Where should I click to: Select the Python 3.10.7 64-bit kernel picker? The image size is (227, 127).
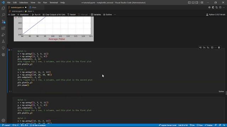click(216, 14)
